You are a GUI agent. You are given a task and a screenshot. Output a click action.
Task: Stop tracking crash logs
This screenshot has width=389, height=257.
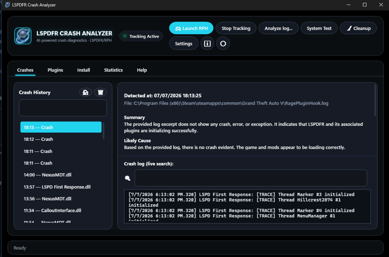(x=236, y=28)
